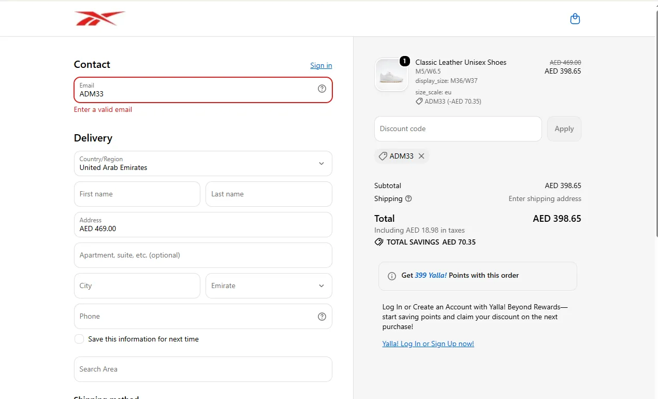Click the Total AED 398.65 amount

(x=557, y=219)
